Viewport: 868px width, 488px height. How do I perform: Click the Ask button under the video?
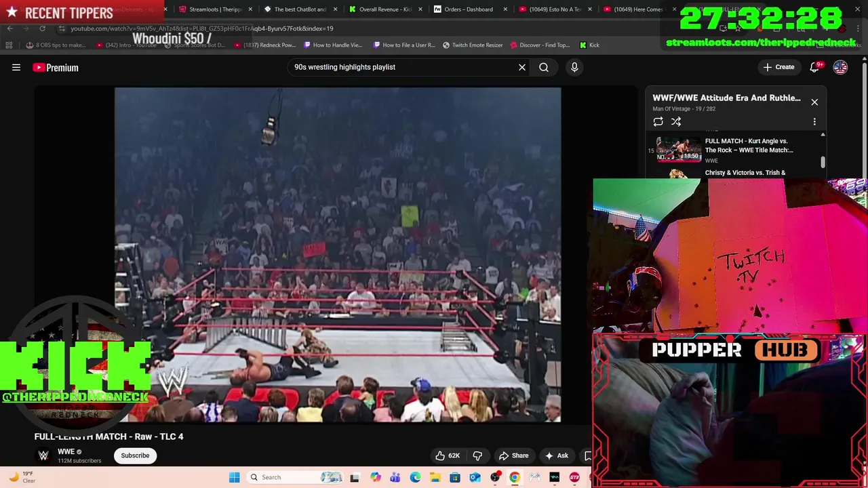tap(556, 455)
